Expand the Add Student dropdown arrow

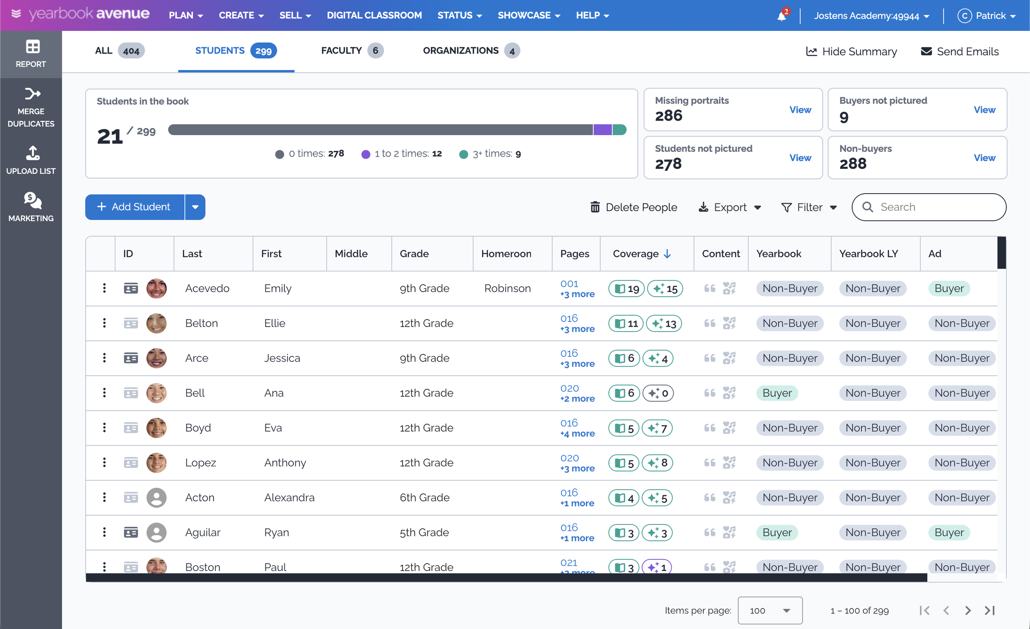tap(195, 207)
